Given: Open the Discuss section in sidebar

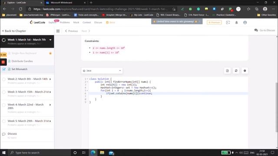Looking at the screenshot, I should pyautogui.click(x=12, y=134).
